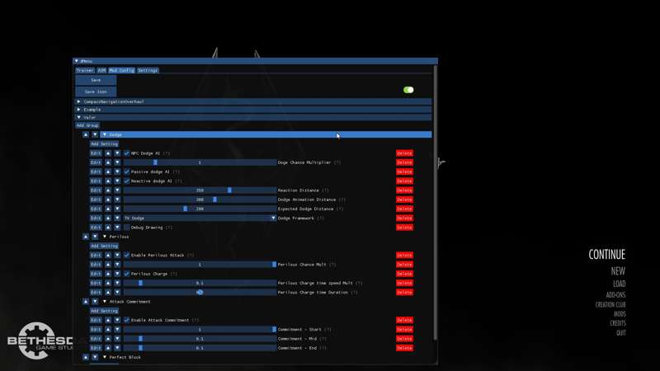Move Reactive dodge AI setting up
660x371 pixels.
108,181
